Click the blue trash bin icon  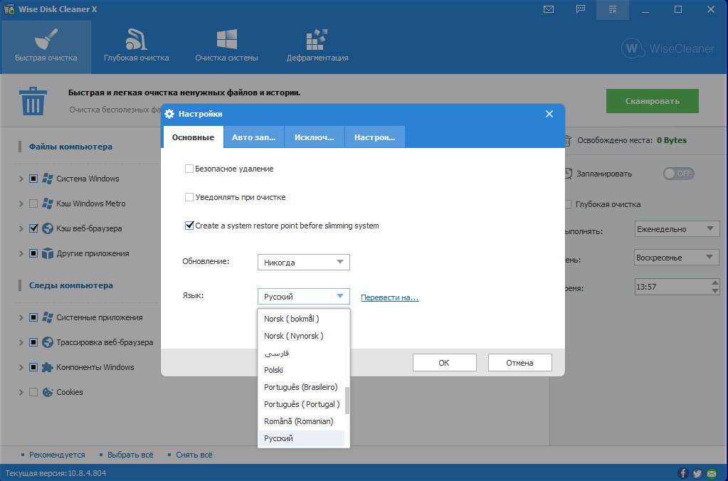coord(33,101)
